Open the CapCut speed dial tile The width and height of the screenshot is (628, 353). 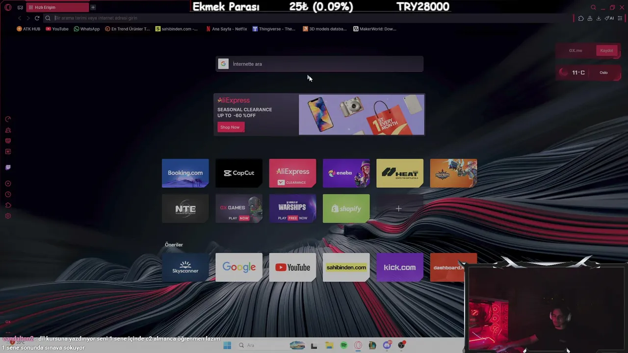(x=239, y=173)
